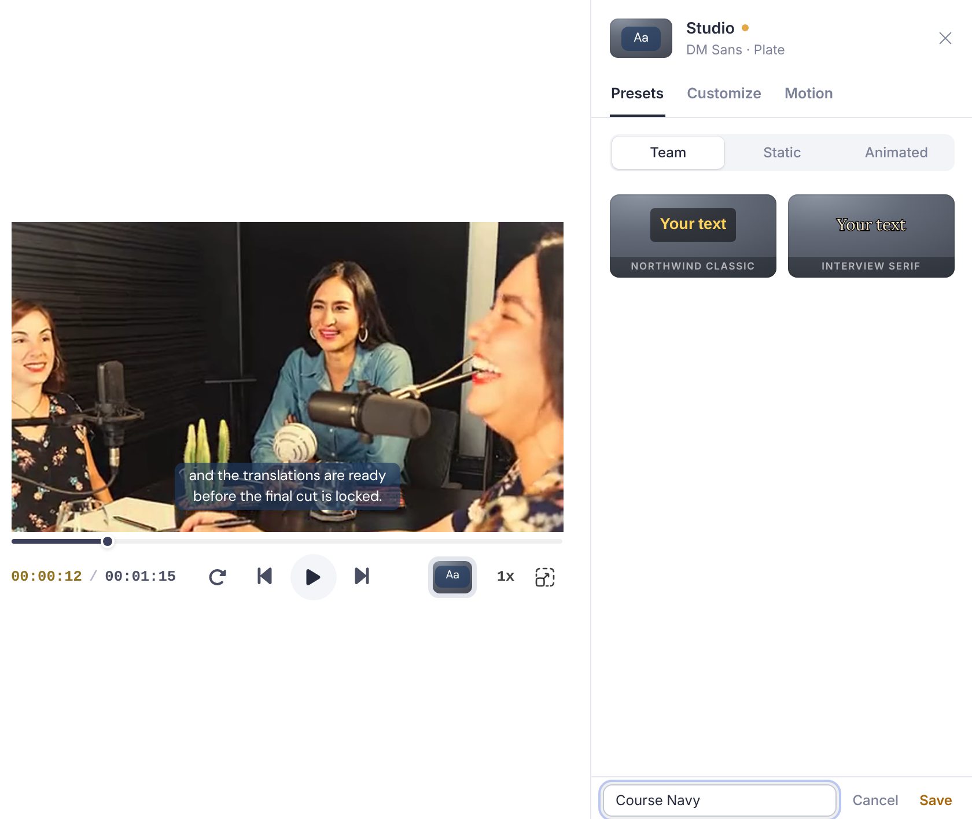Select the Static preset filter
This screenshot has height=819, width=972.
pos(782,153)
